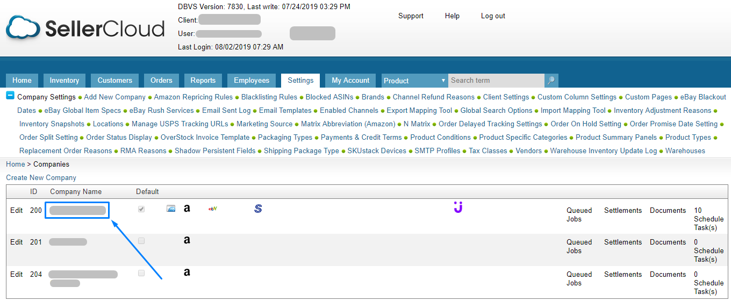Click the blue S channel icon

pos(258,208)
